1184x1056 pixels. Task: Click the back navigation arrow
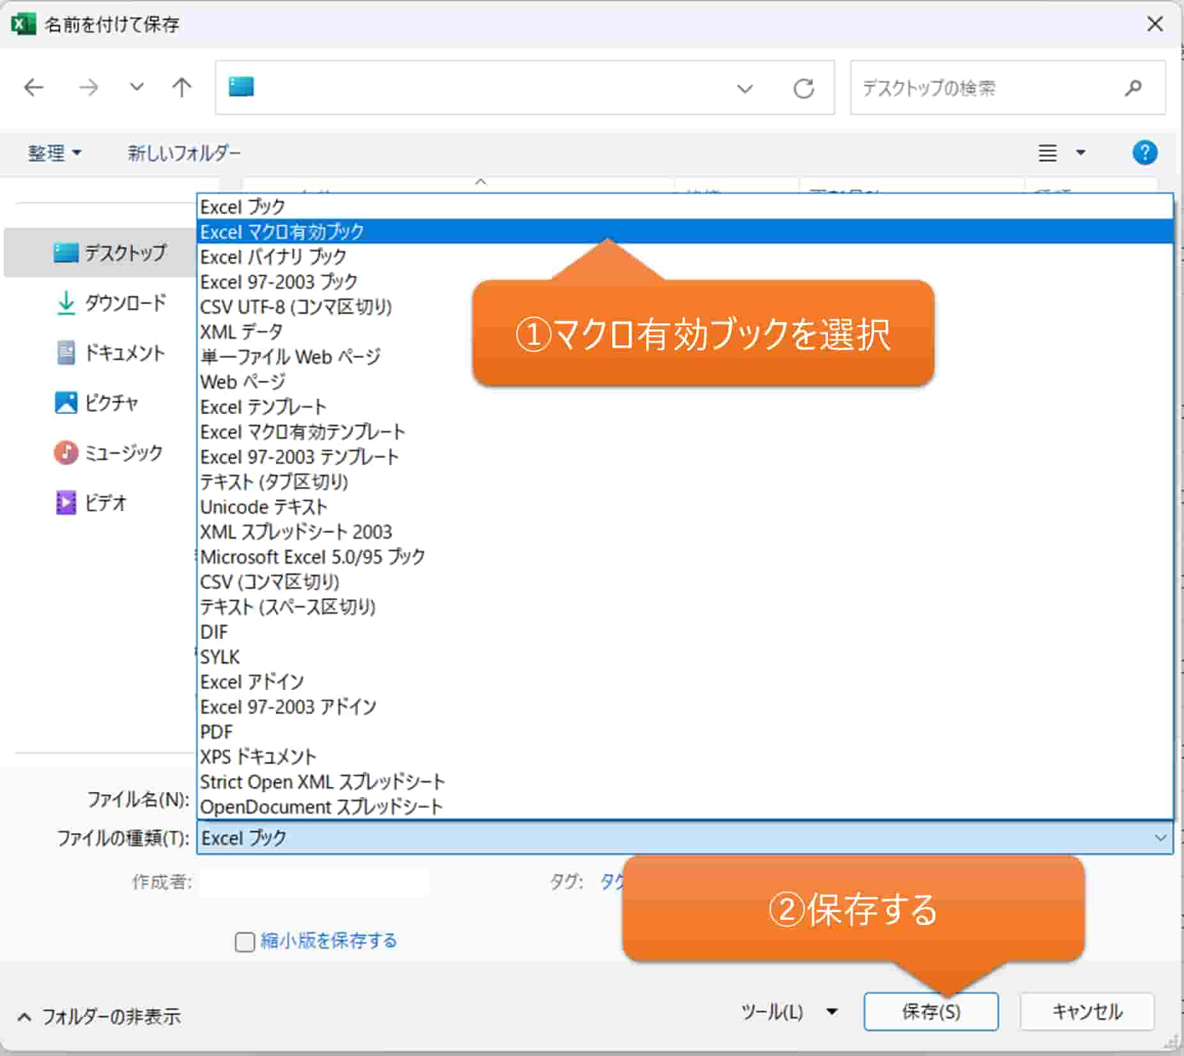(33, 87)
